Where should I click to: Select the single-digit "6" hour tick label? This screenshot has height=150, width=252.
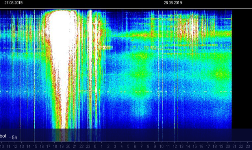click(x=135, y=146)
